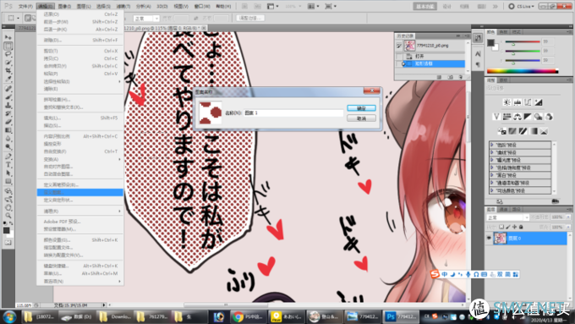Image resolution: width=575 pixels, height=324 pixels.
Task: Add a Curves adjustment layer icon
Action: coord(528,102)
